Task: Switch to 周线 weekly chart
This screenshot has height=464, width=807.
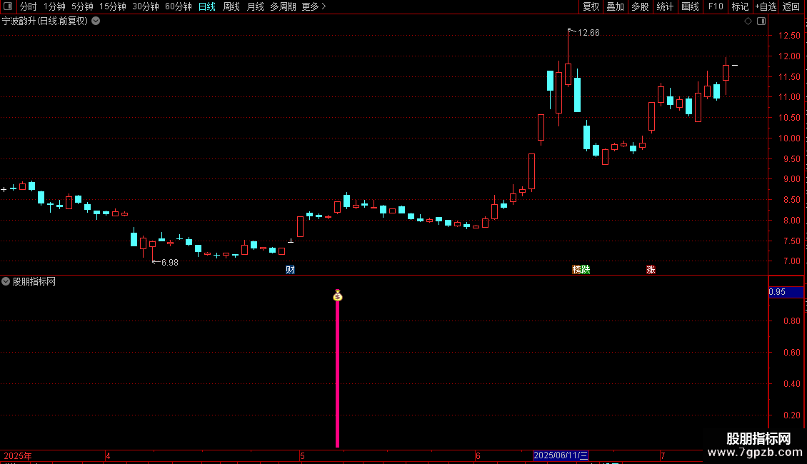Action: tap(231, 6)
